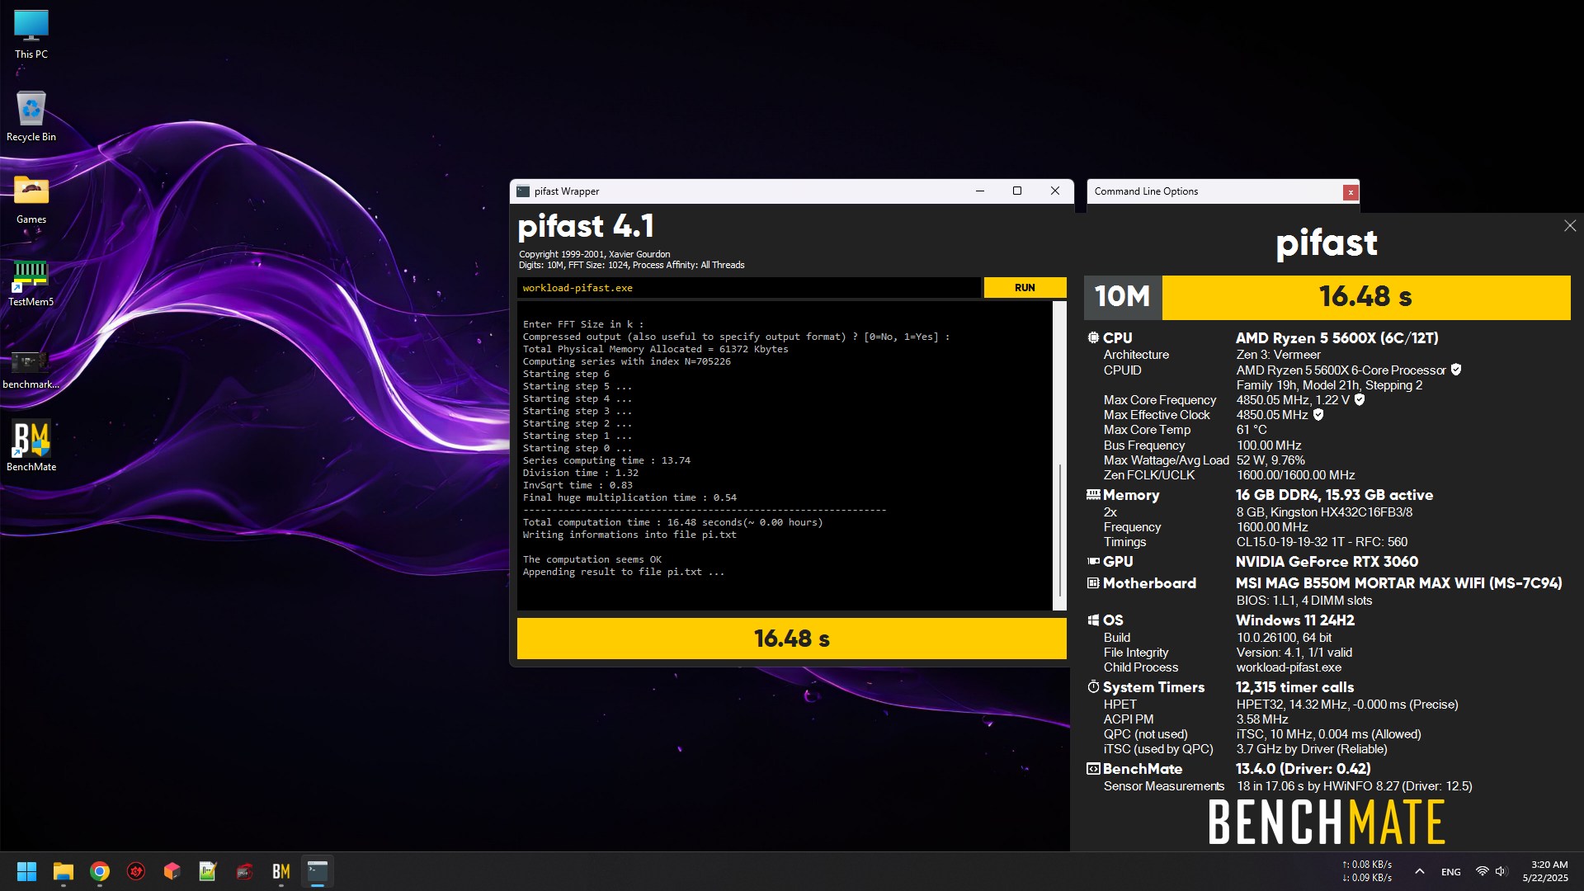This screenshot has width=1584, height=891.
Task: Click the Total computation time console line
Action: pyautogui.click(x=672, y=522)
